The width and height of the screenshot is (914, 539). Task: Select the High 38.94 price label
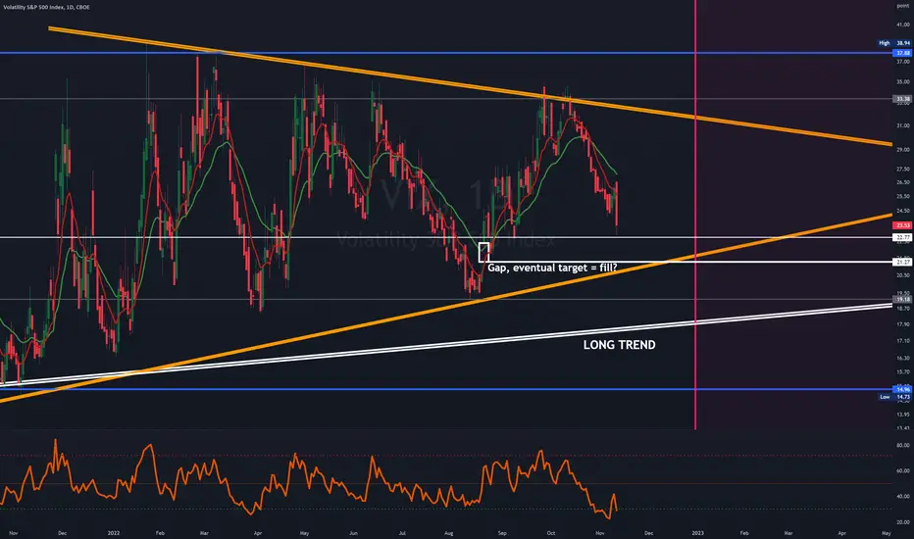pos(894,43)
